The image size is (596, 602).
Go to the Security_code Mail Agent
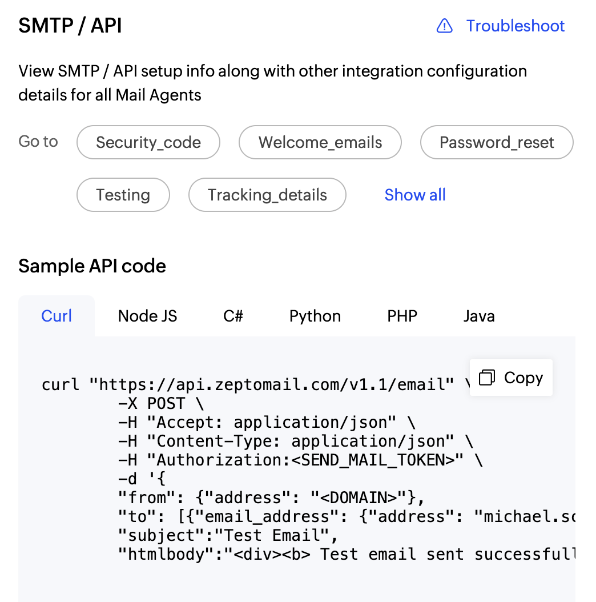148,142
